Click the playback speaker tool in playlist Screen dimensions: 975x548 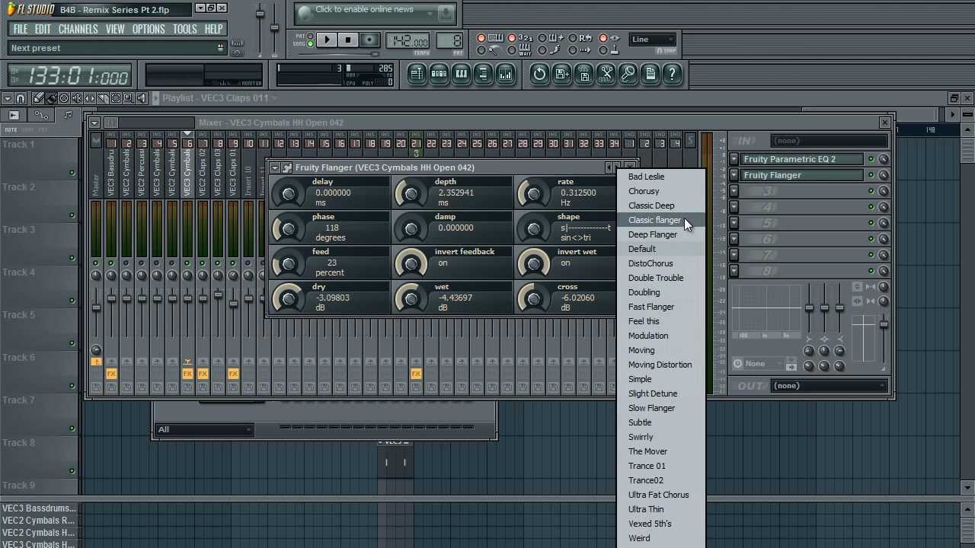(142, 98)
